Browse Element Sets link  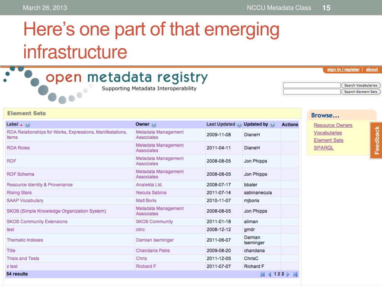[328, 140]
